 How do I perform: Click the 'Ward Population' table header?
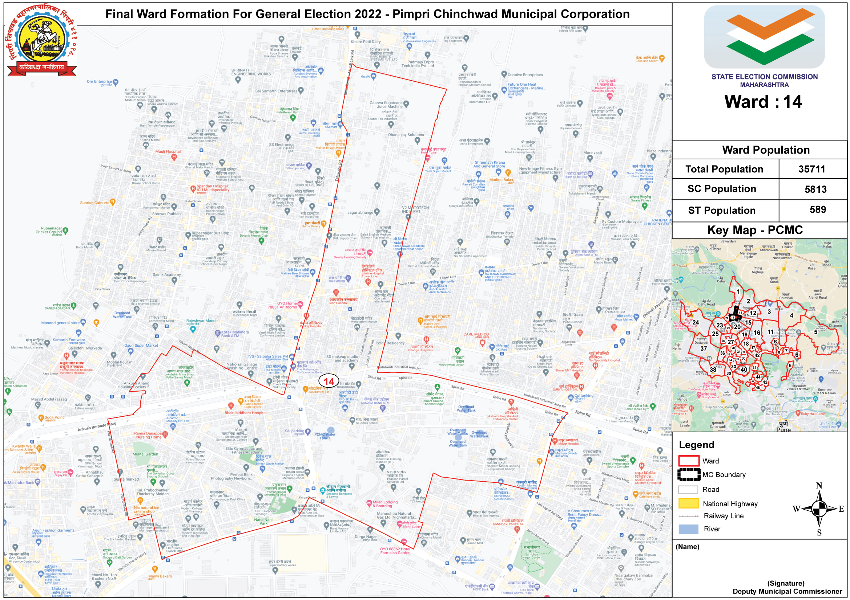(766, 150)
